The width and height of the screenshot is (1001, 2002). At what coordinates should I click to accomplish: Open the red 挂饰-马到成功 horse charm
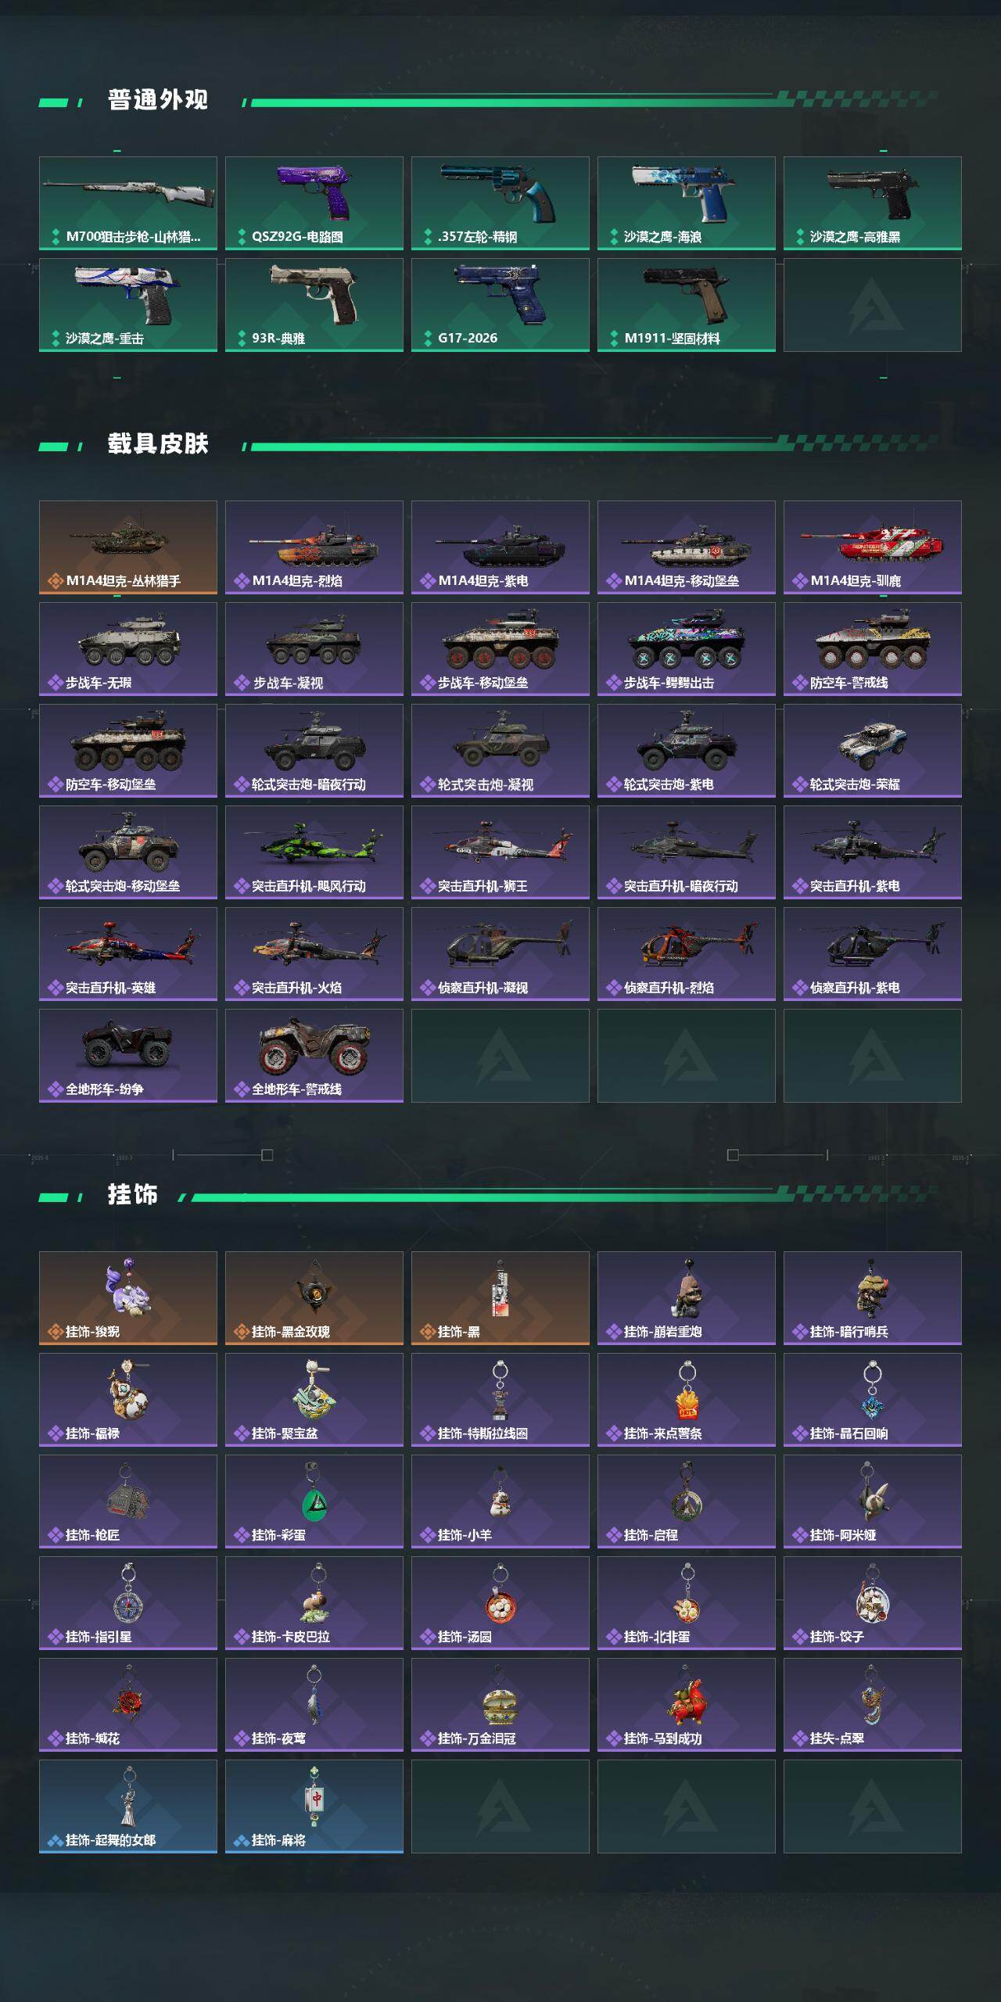687,1705
